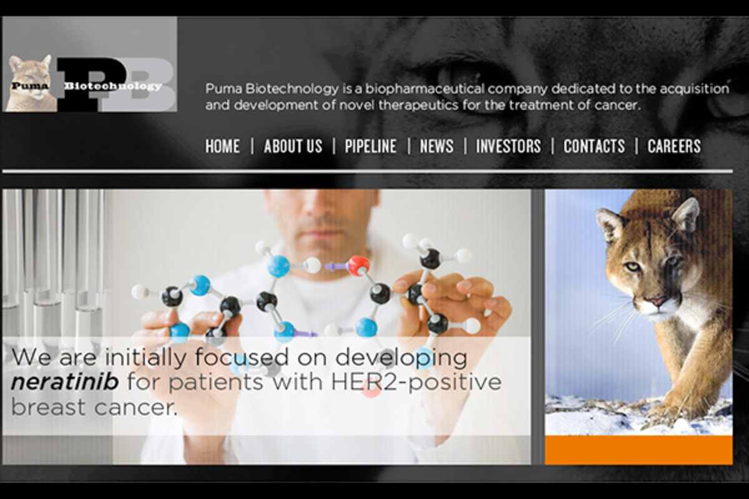
Task: Click the snow beneath the puma's paws
Action: (639, 417)
